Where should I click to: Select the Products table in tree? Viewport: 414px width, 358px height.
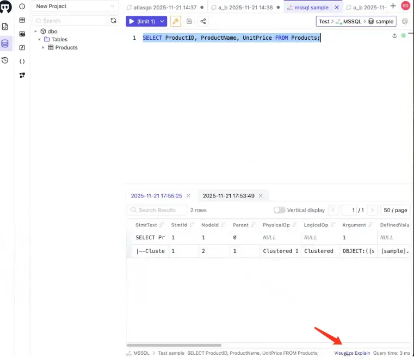click(66, 47)
